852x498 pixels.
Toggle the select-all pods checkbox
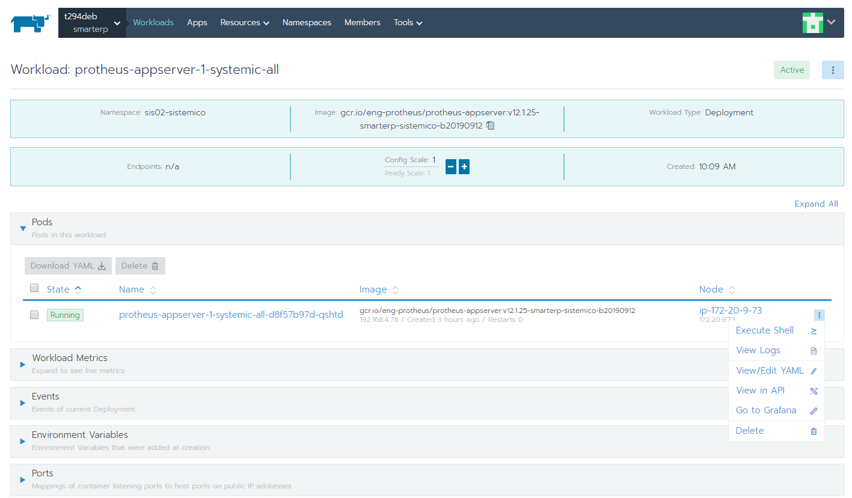34,288
